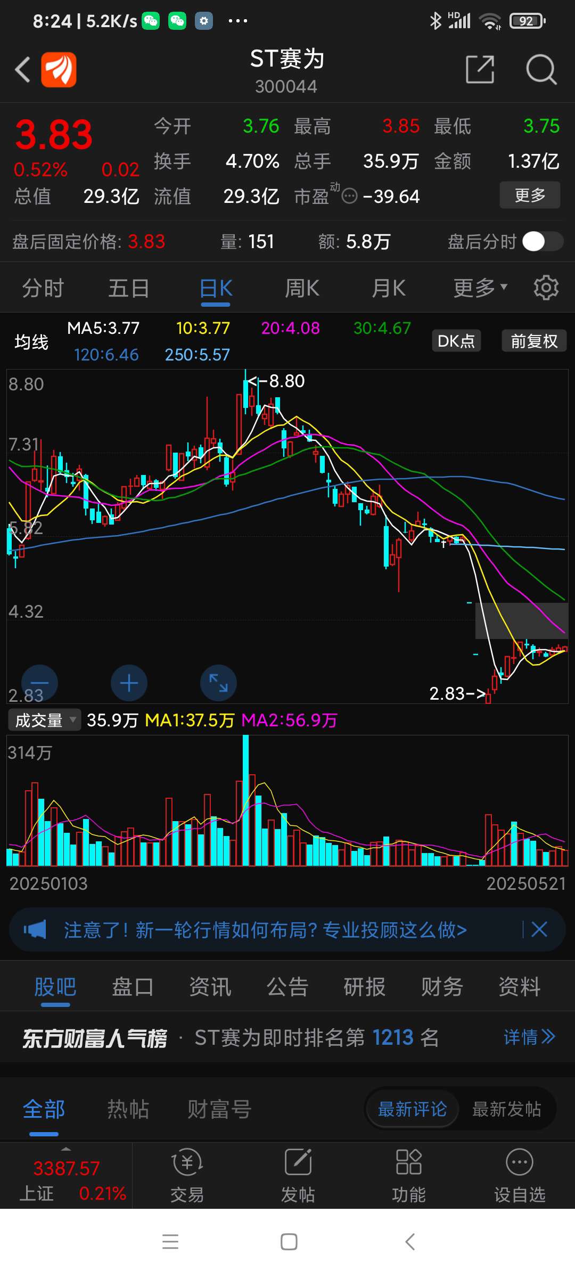Image resolution: width=575 pixels, height=1278 pixels.
Task: Open chart settings gear icon
Action: point(546,288)
